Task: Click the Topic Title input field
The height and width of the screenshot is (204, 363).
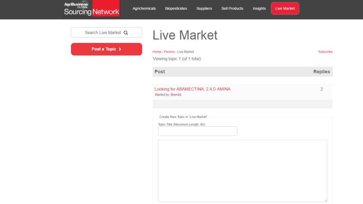Action: [197, 131]
